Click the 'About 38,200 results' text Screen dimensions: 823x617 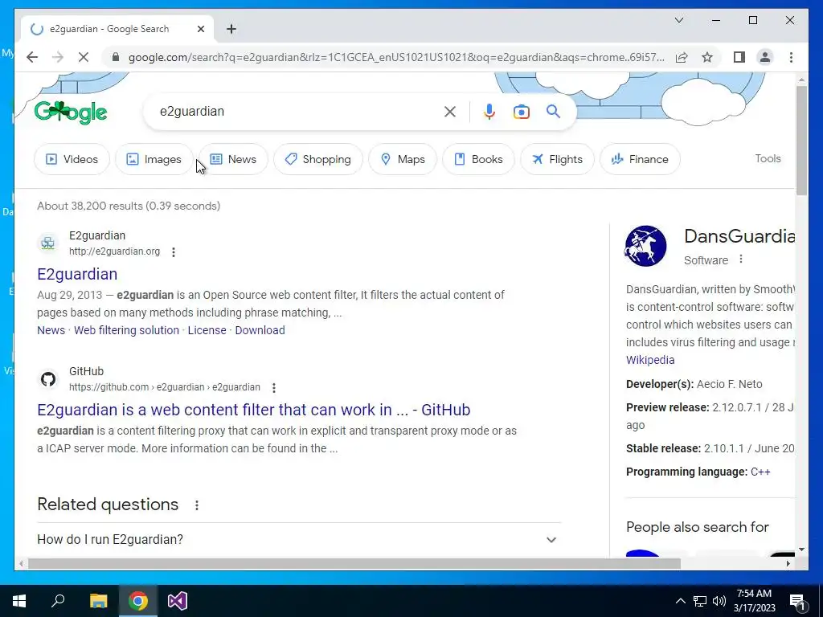pyautogui.click(x=129, y=206)
